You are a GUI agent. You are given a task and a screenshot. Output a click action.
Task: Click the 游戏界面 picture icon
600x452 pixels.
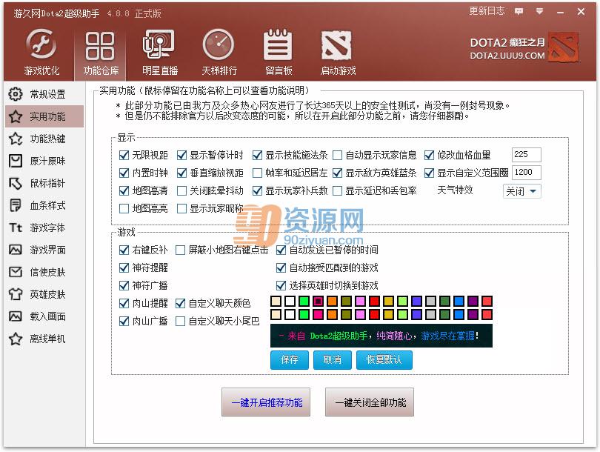tap(16, 250)
